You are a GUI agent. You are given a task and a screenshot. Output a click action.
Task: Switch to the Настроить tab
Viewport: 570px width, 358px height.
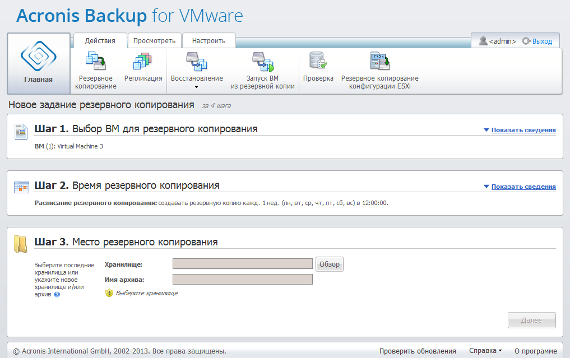208,41
